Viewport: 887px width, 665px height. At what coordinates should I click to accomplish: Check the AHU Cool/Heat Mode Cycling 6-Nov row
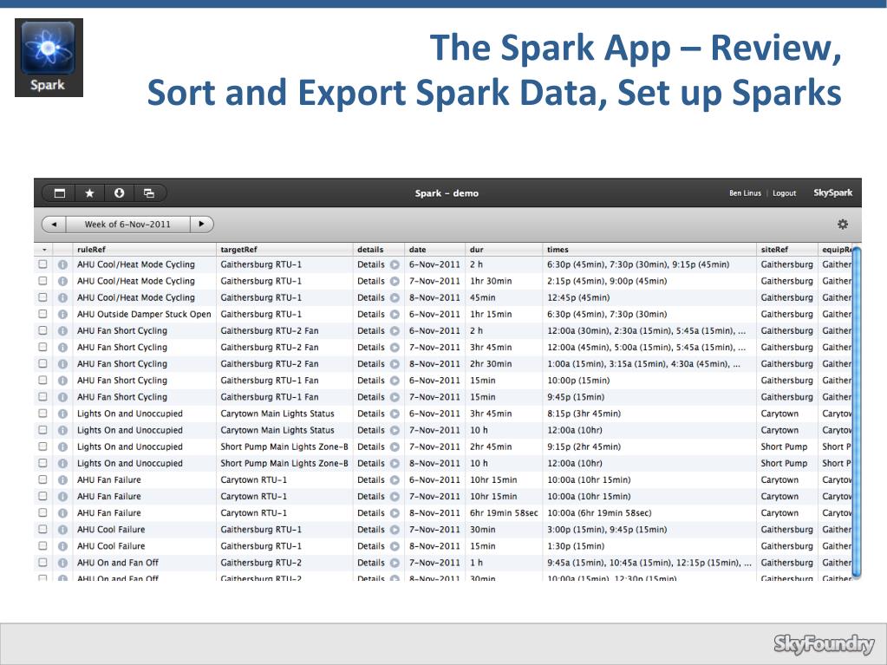43,264
